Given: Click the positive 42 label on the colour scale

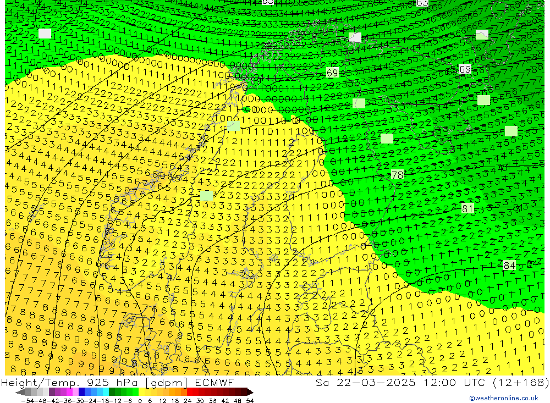Looking at the screenshot, I should click(x=225, y=401).
